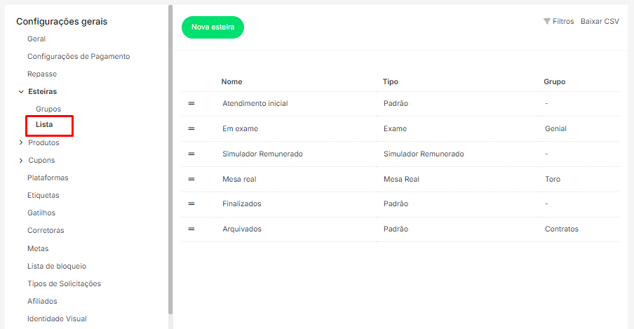
Task: Navigate to Identidade Visual settings
Action: click(57, 318)
